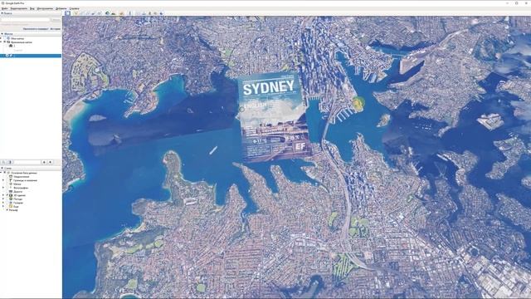Expand the Gallery layer arrow
The image size is (531, 299).
pos(3,203)
